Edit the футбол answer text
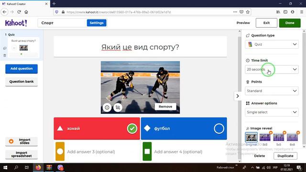This screenshot has width=306, height=172. tap(162, 129)
